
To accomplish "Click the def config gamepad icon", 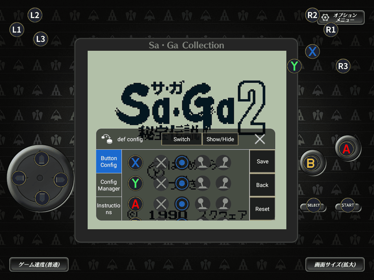I will (x=107, y=139).
